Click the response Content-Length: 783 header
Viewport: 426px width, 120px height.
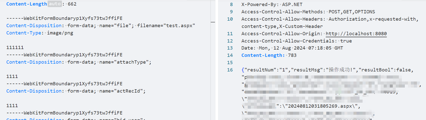(269, 55)
